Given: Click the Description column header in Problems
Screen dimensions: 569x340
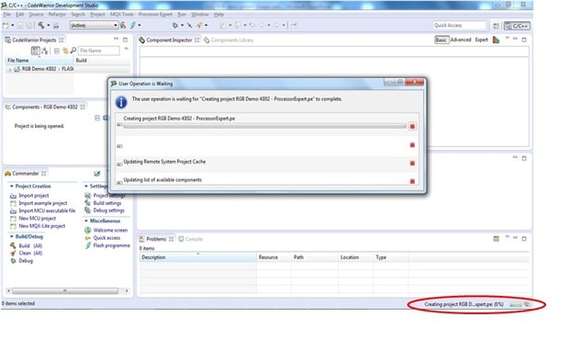Looking at the screenshot, I should [198, 257].
